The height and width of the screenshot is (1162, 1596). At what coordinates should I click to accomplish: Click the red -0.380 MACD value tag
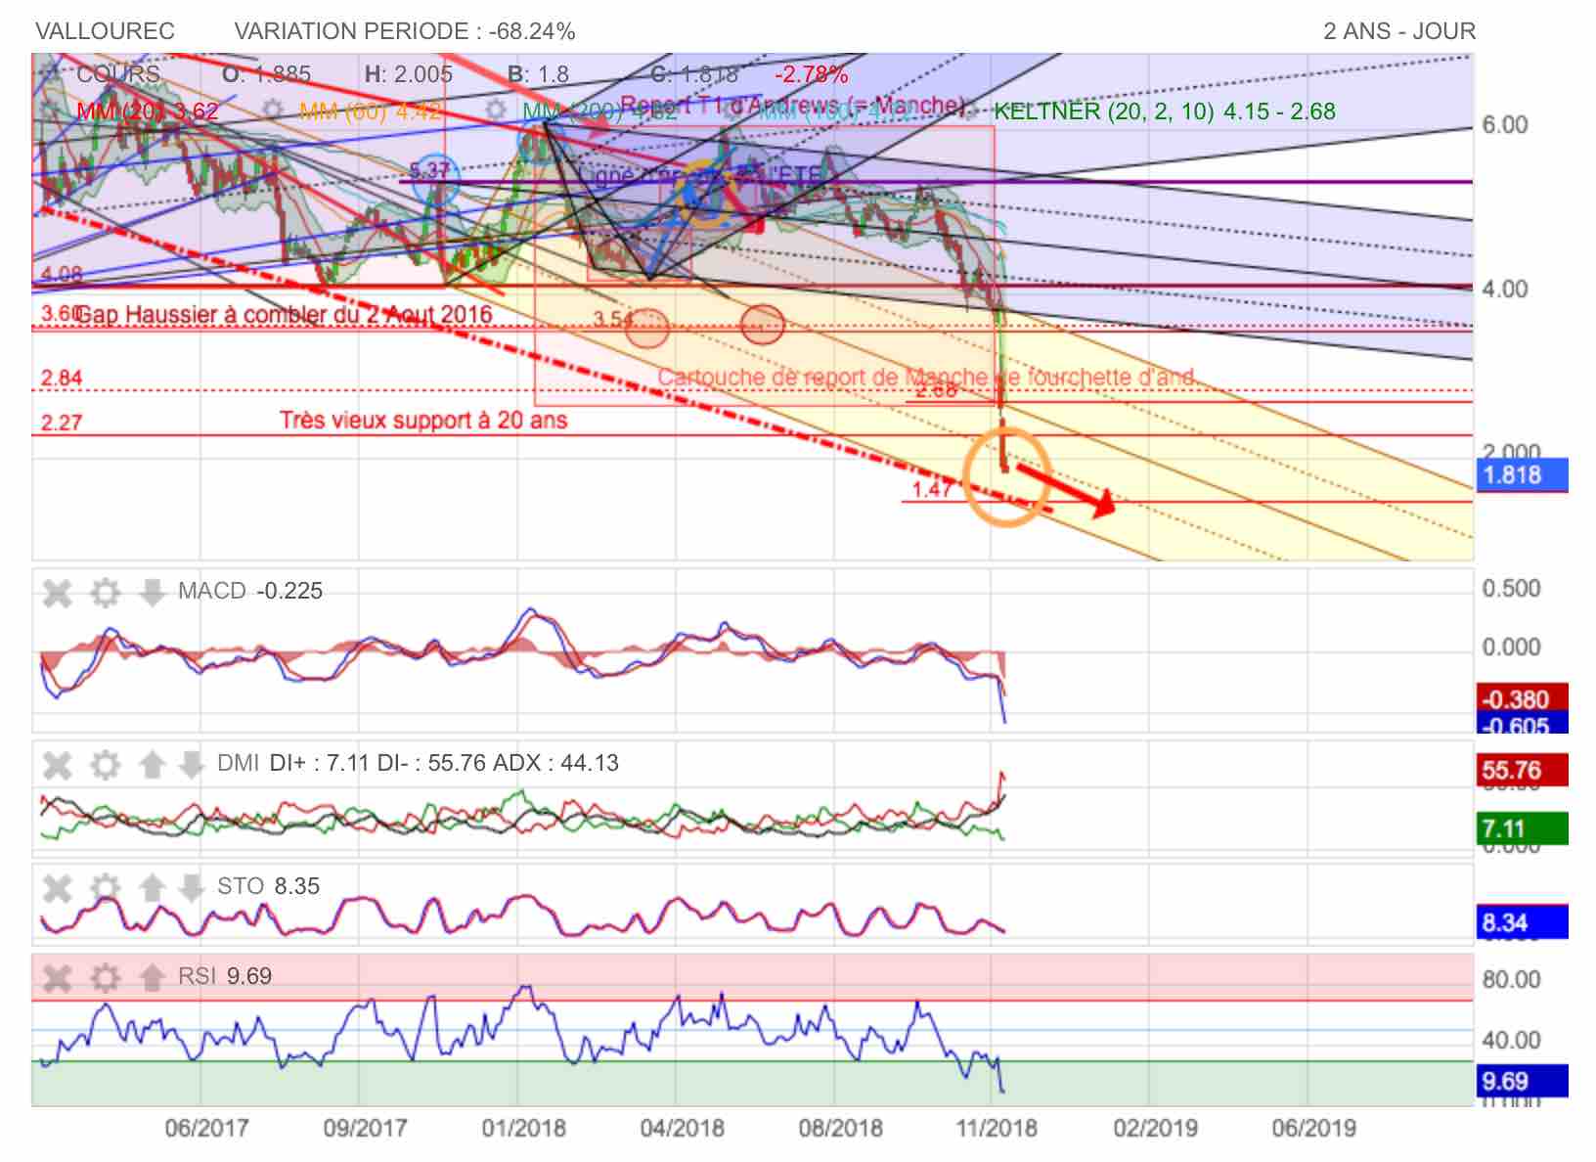point(1523,697)
